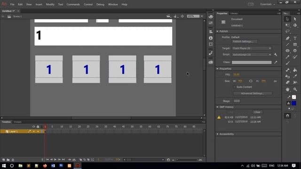Open the Edit Symbols dropdown
Screen dimensions: 301x169
click(175, 16)
